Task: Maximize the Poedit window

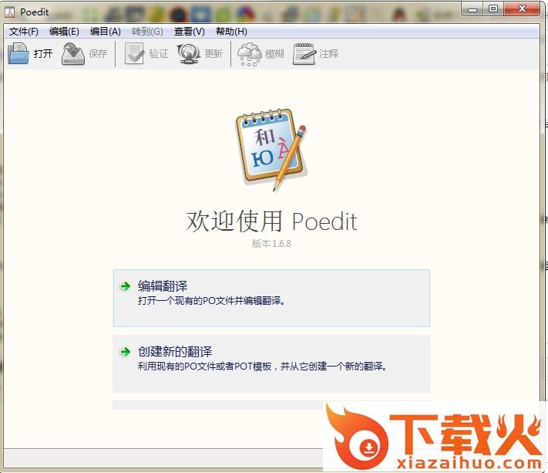Action: click(x=493, y=9)
